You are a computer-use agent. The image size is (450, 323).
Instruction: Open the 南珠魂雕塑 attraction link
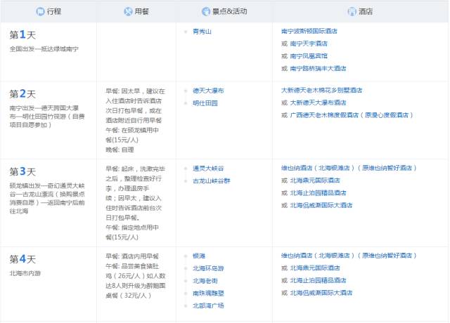[x=208, y=294]
